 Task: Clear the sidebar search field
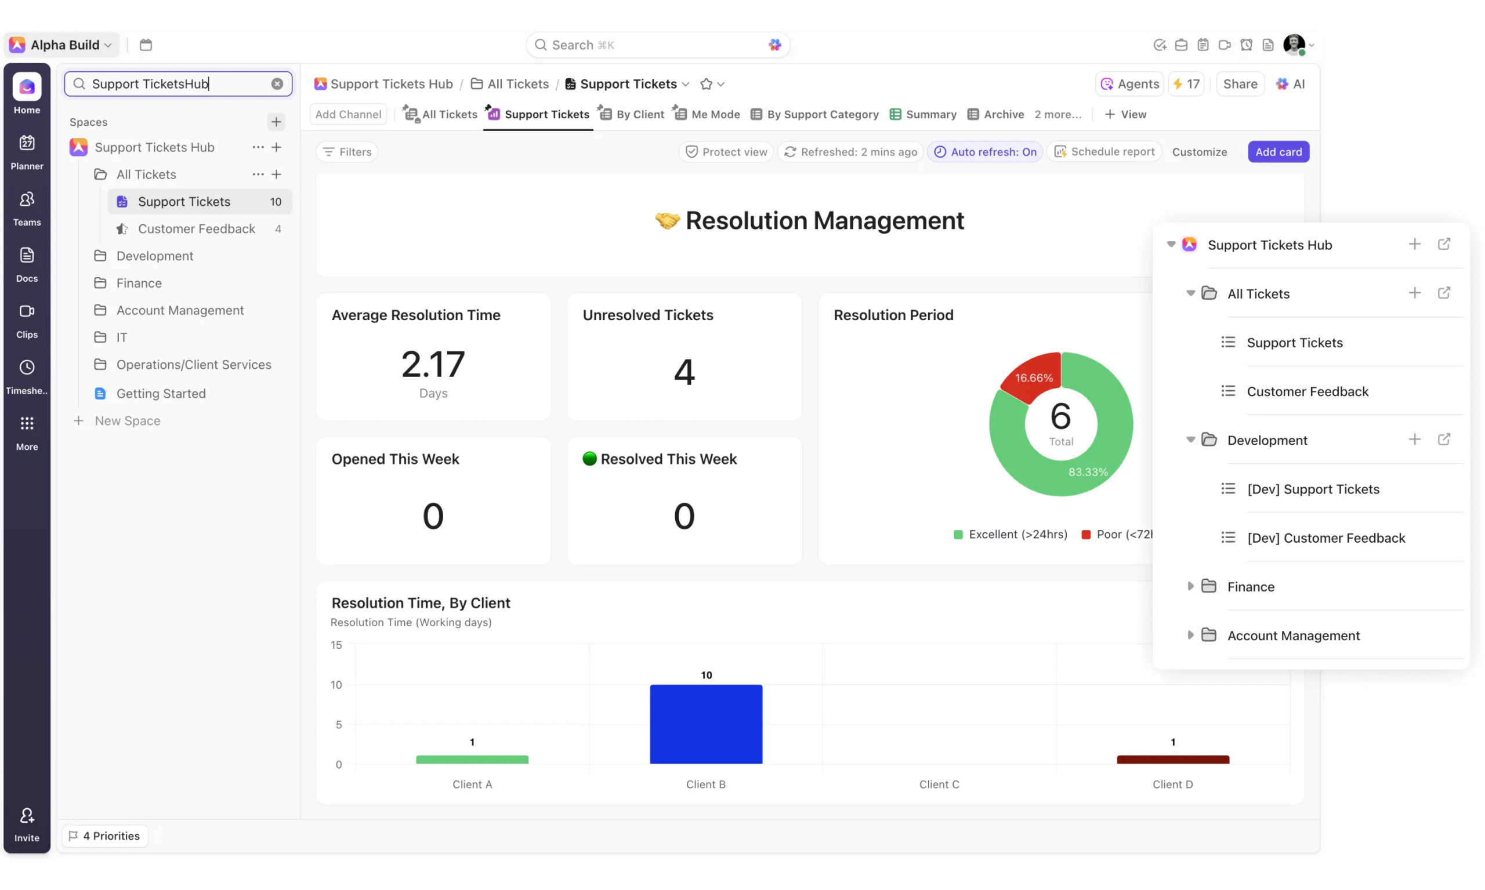point(277,84)
